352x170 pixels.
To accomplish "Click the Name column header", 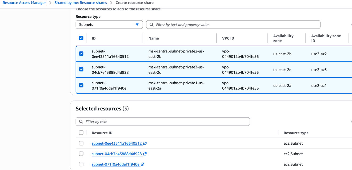I will (x=154, y=38).
